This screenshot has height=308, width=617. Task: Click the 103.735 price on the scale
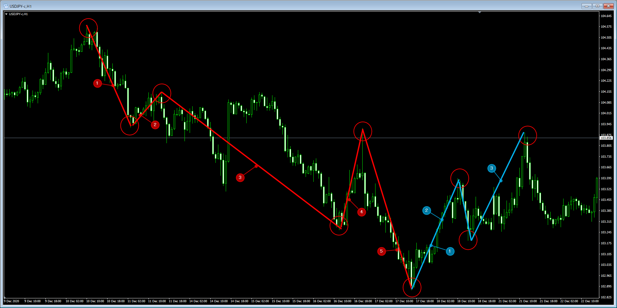(606, 156)
